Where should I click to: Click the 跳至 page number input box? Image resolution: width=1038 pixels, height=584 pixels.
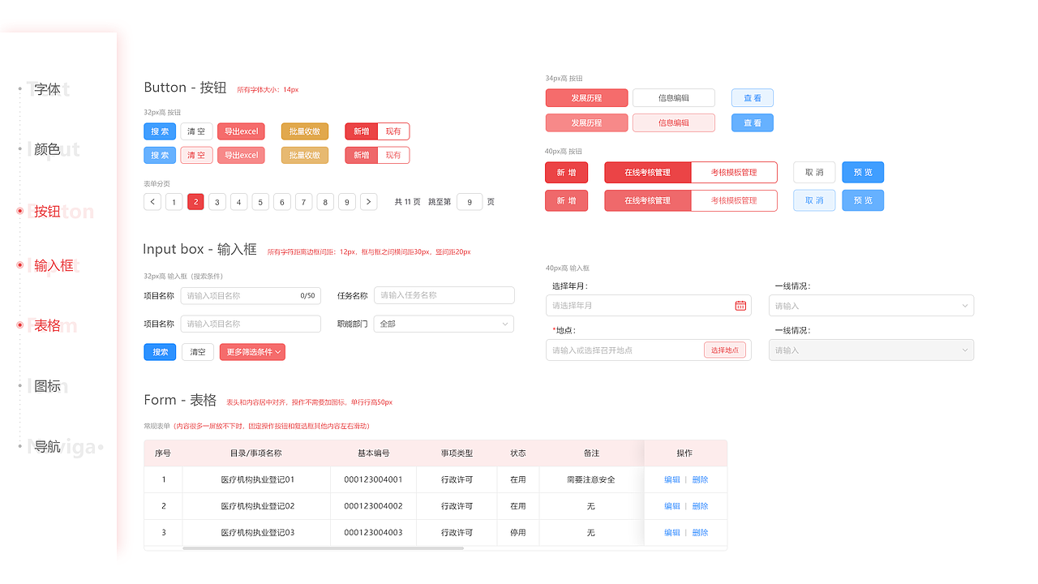click(470, 201)
